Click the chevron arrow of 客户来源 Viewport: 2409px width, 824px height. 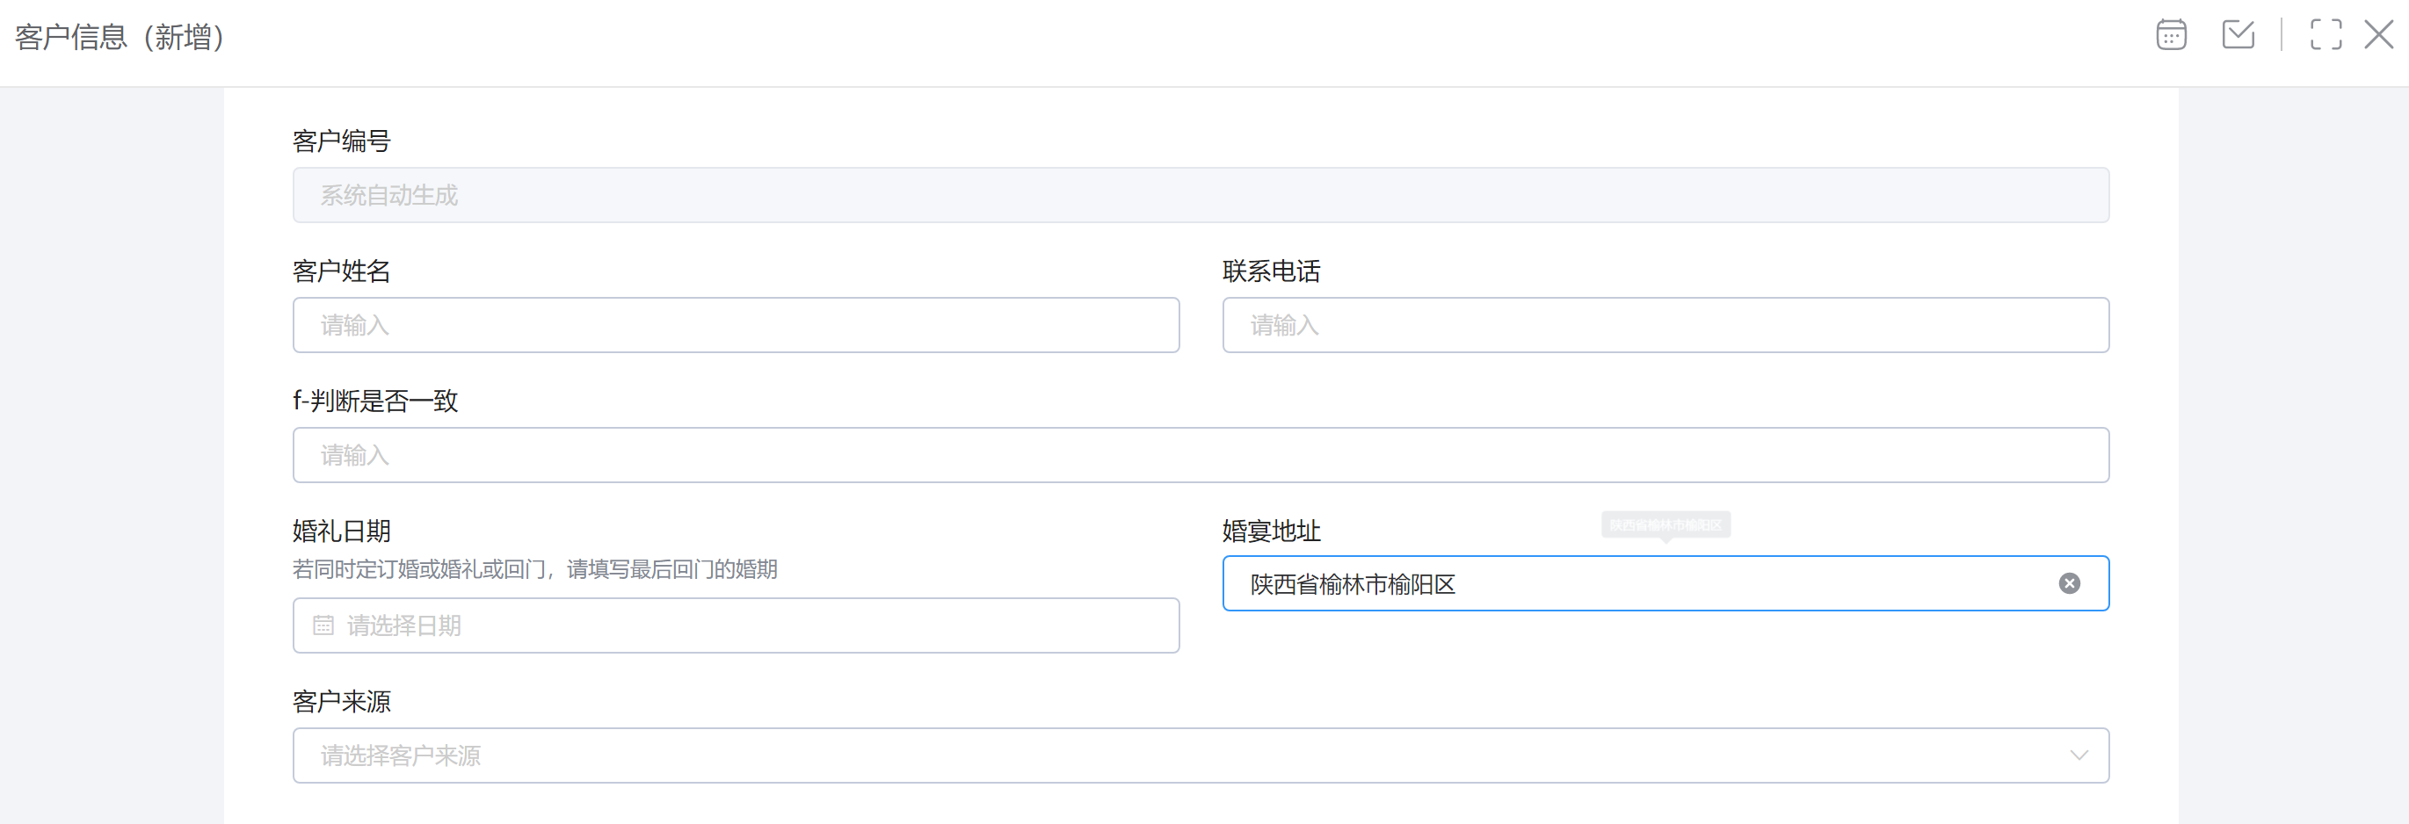coord(2078,755)
